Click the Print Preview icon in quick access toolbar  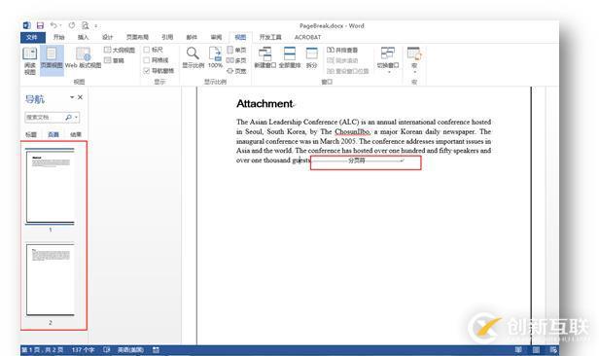tap(85, 25)
